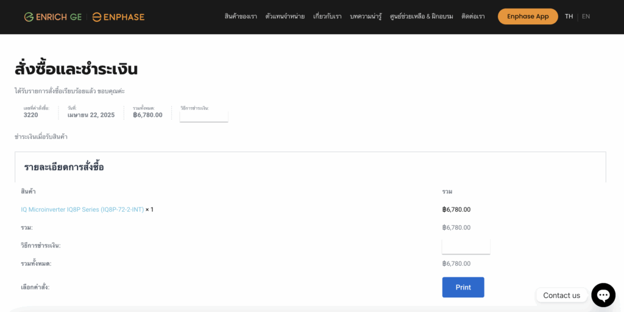Open IQ Microinverter IQ8P Series product link

82,210
